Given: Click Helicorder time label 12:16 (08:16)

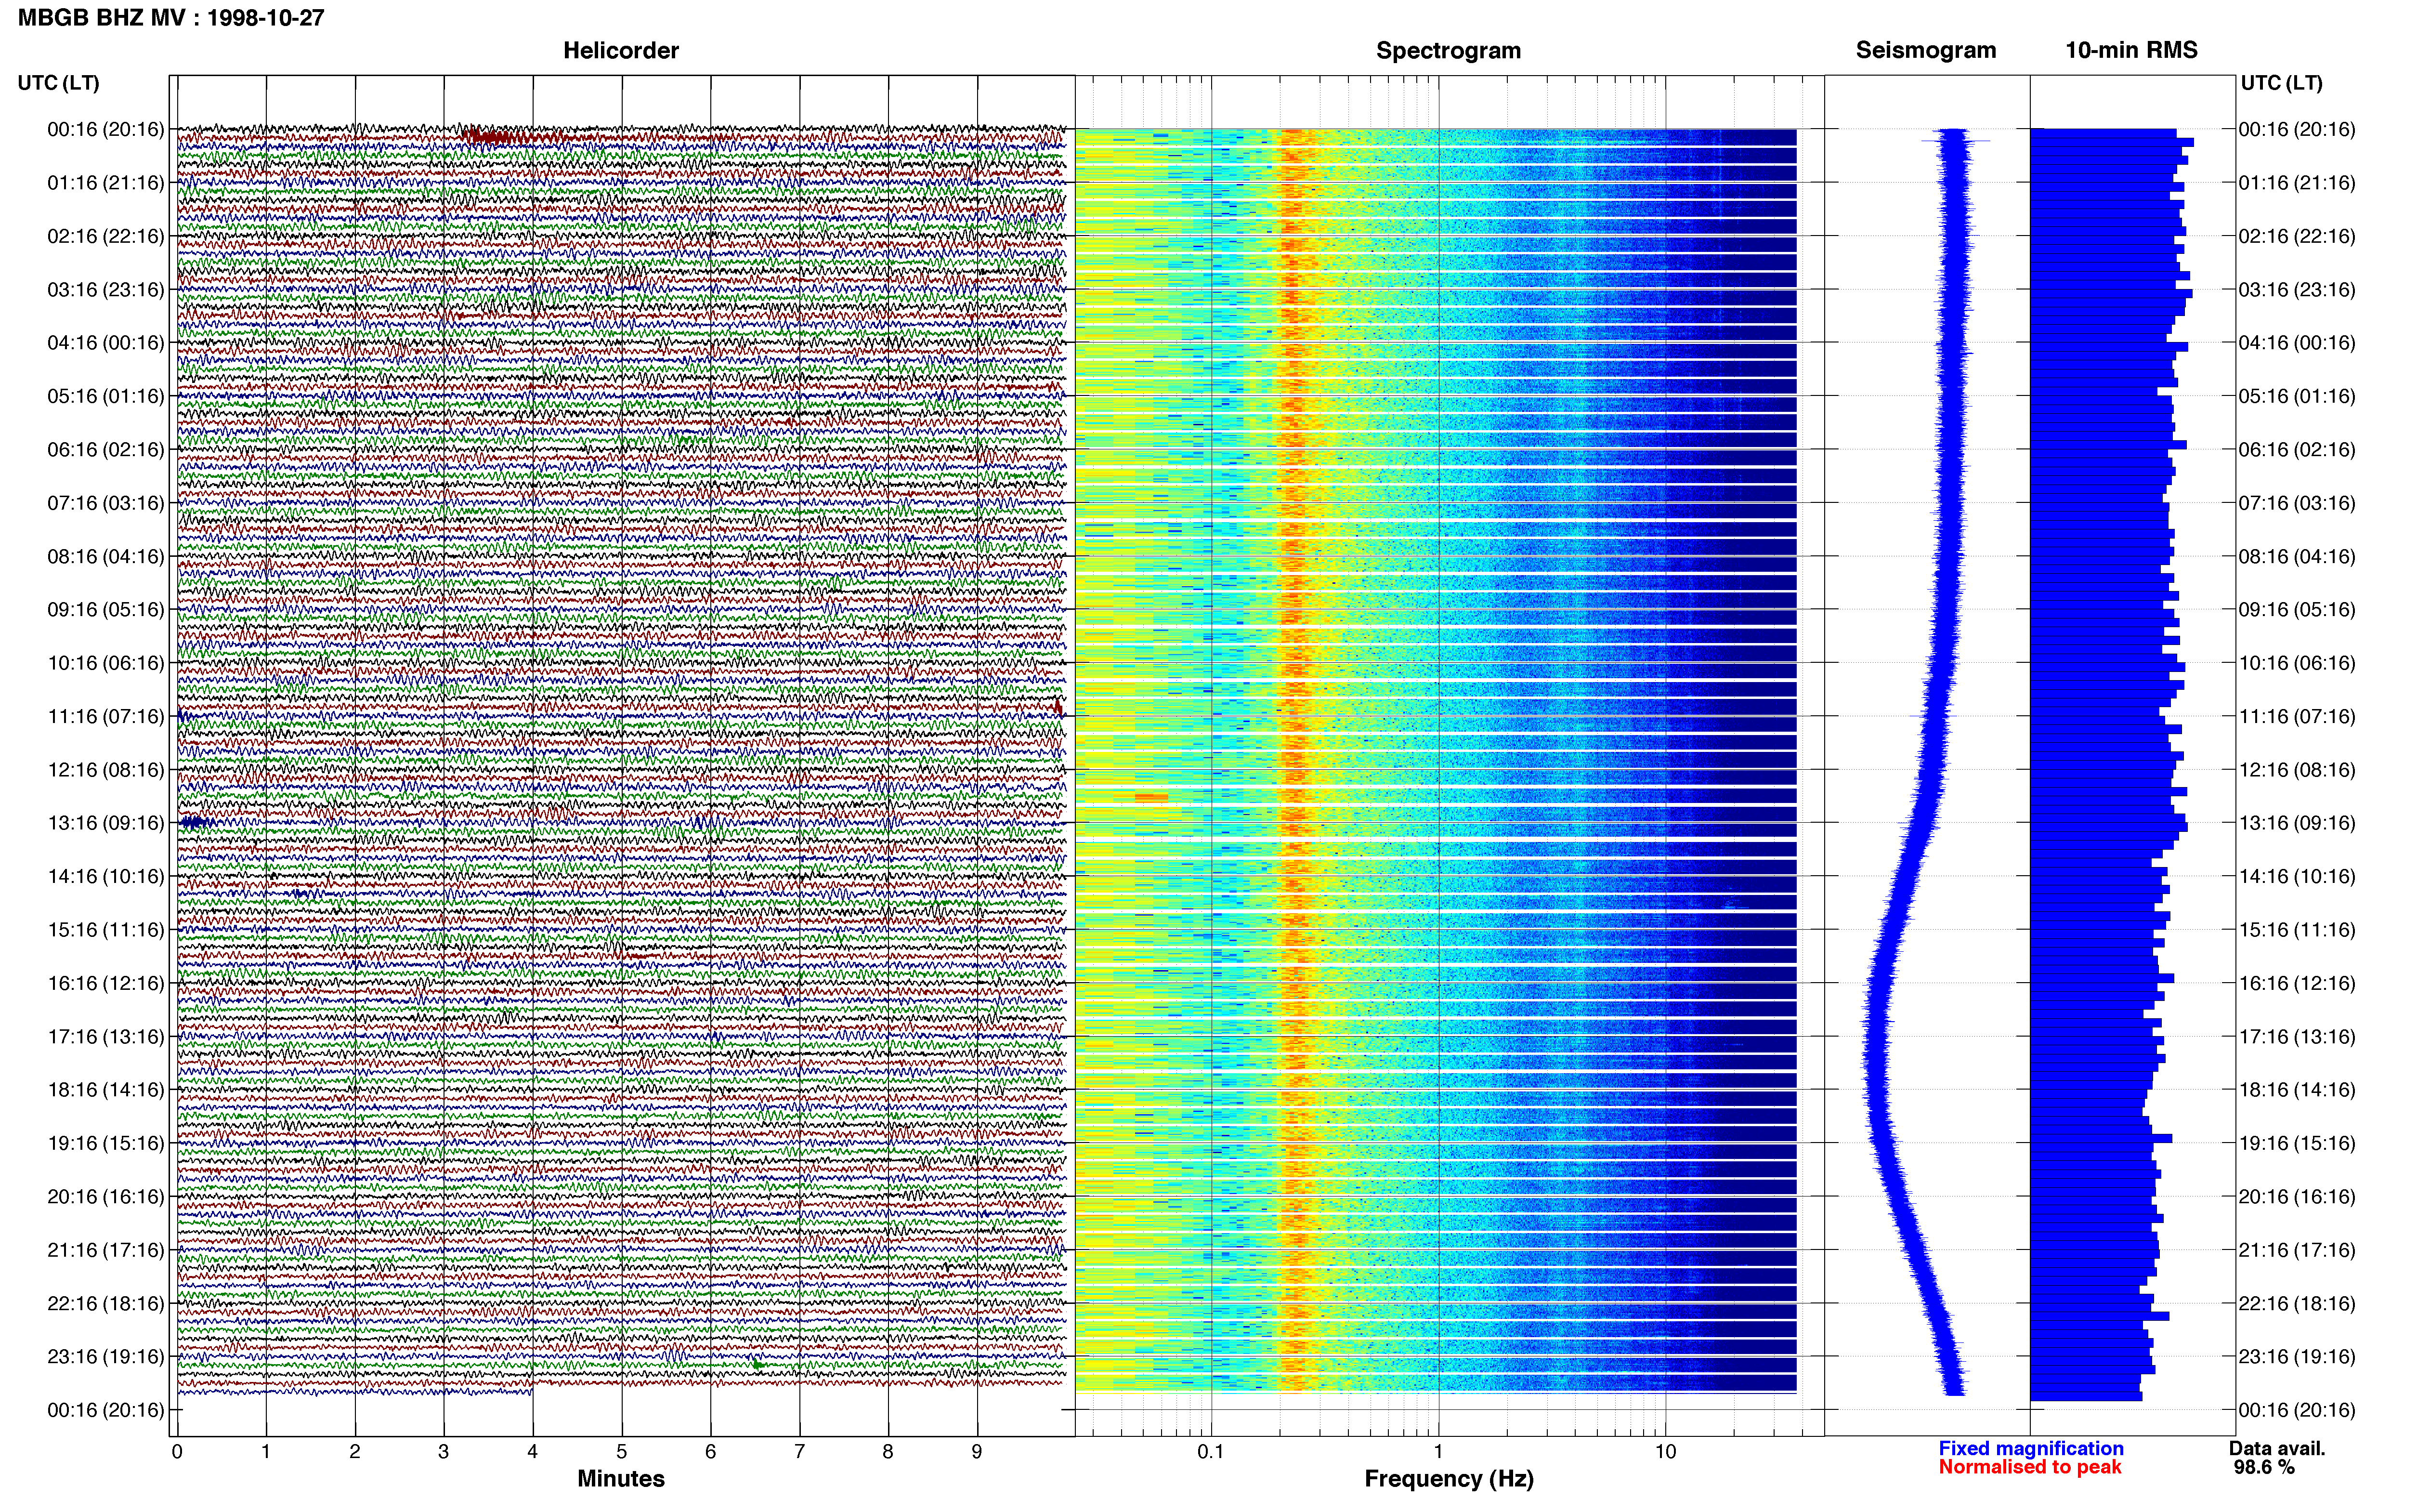Looking at the screenshot, I should (x=106, y=770).
